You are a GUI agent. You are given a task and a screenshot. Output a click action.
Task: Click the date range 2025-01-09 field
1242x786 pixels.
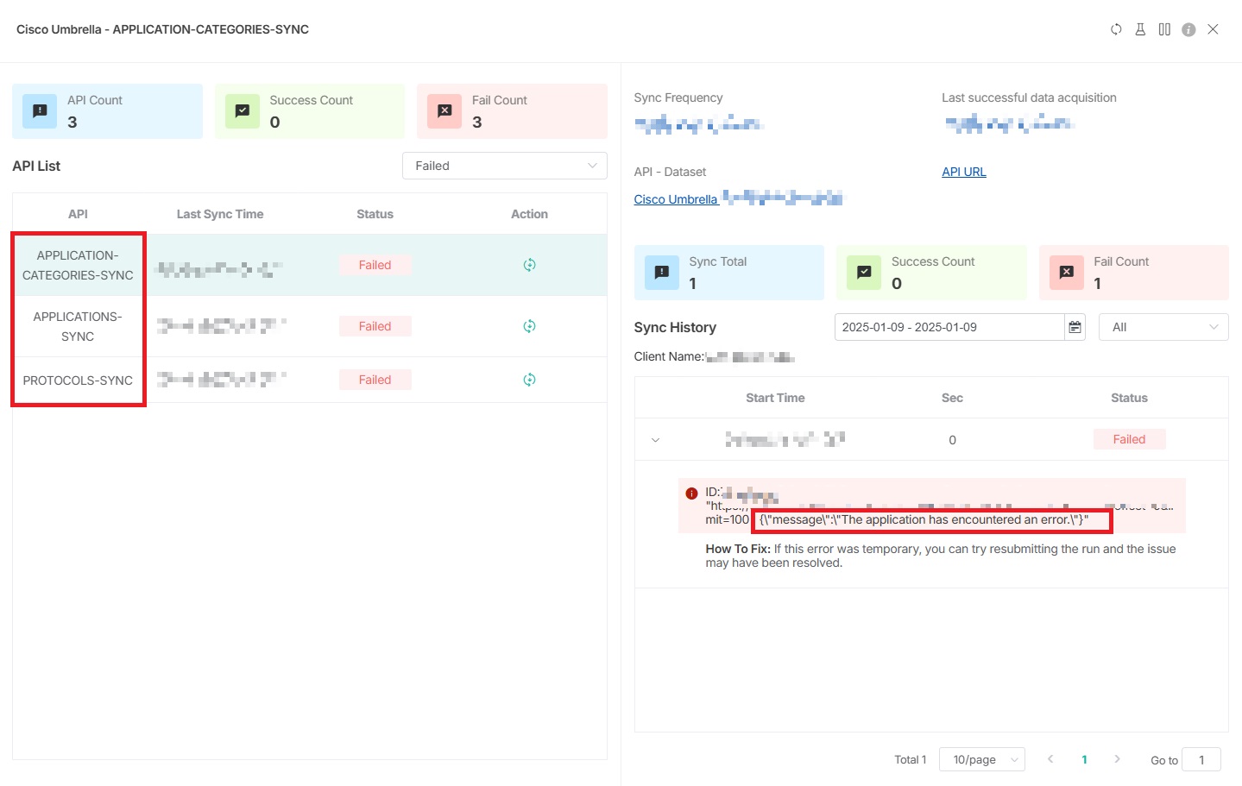point(949,327)
